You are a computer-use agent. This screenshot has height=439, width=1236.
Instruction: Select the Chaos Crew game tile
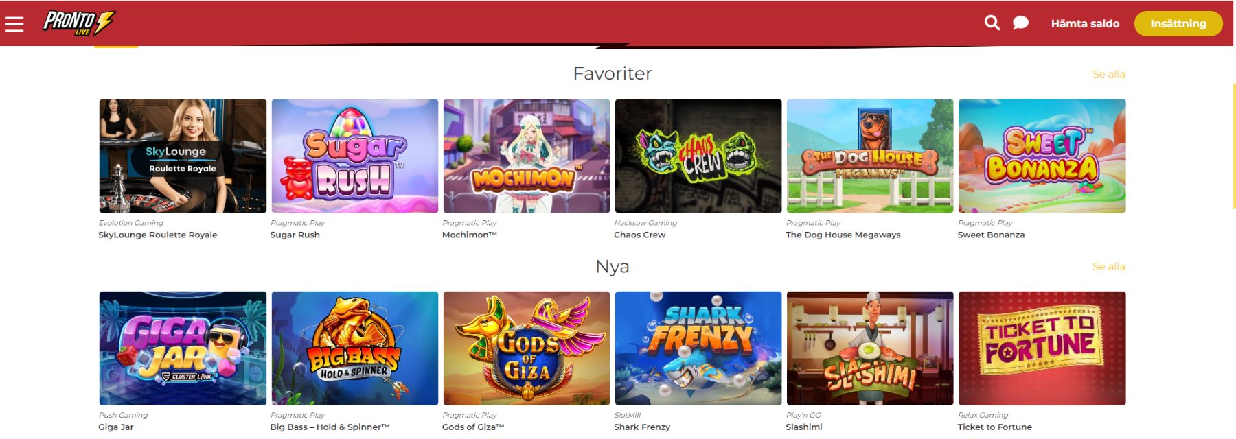pos(698,156)
